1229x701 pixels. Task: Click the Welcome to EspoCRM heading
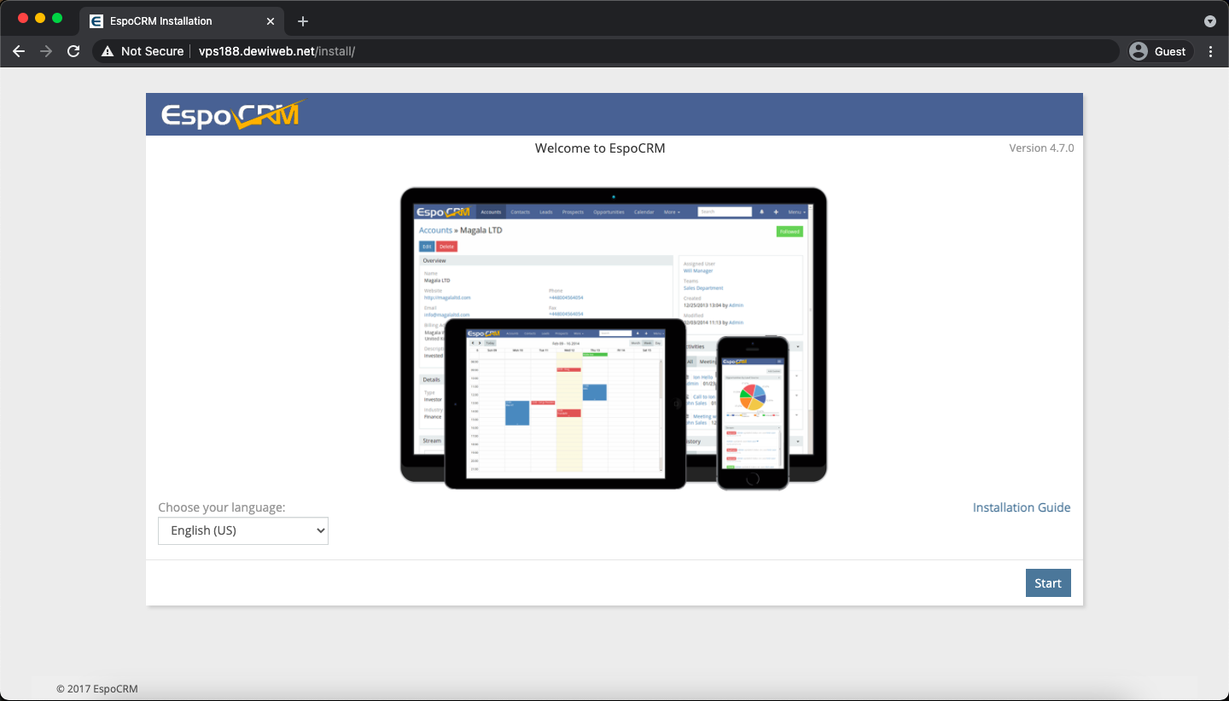600,148
